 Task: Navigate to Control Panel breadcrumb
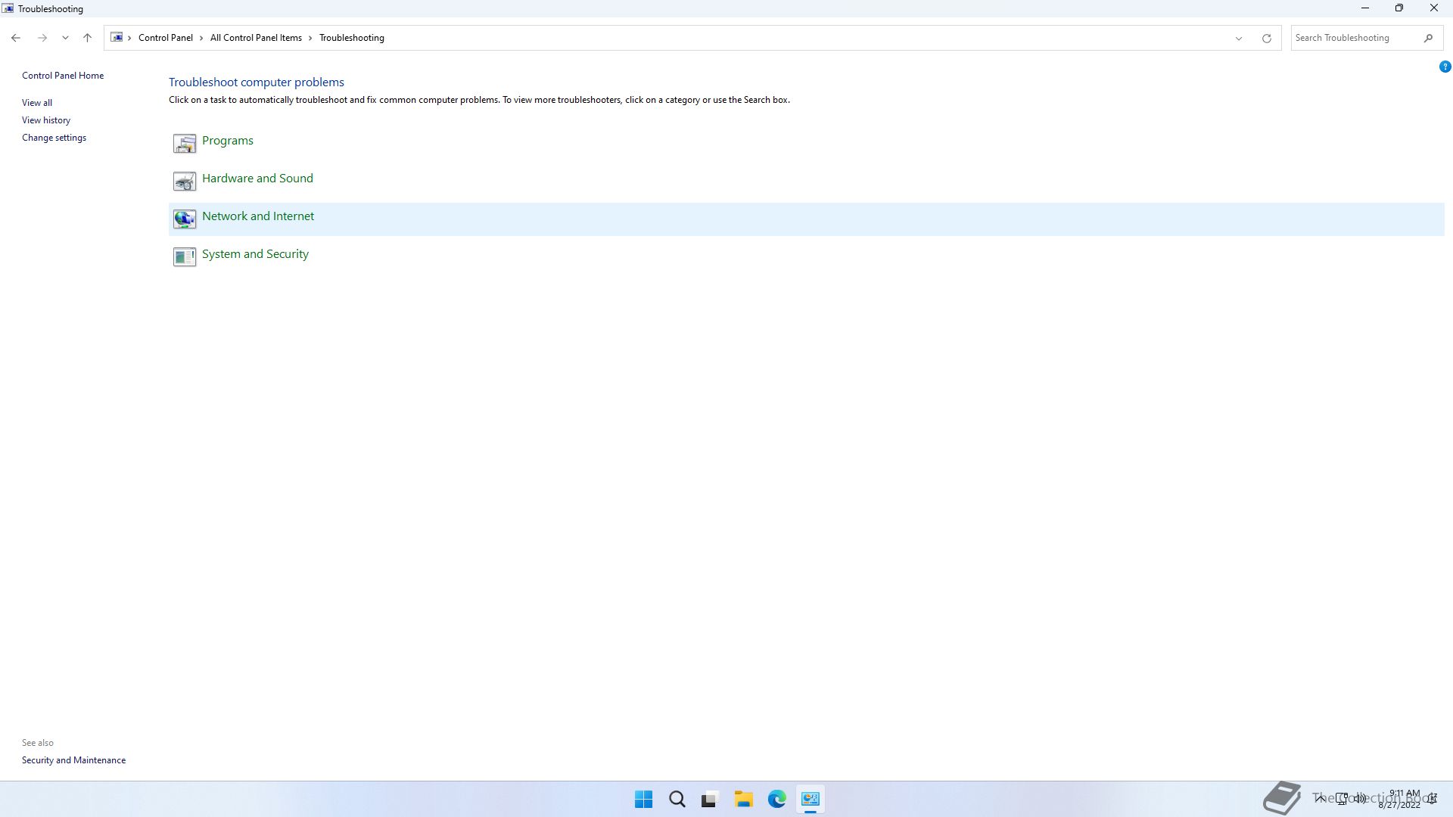(165, 38)
